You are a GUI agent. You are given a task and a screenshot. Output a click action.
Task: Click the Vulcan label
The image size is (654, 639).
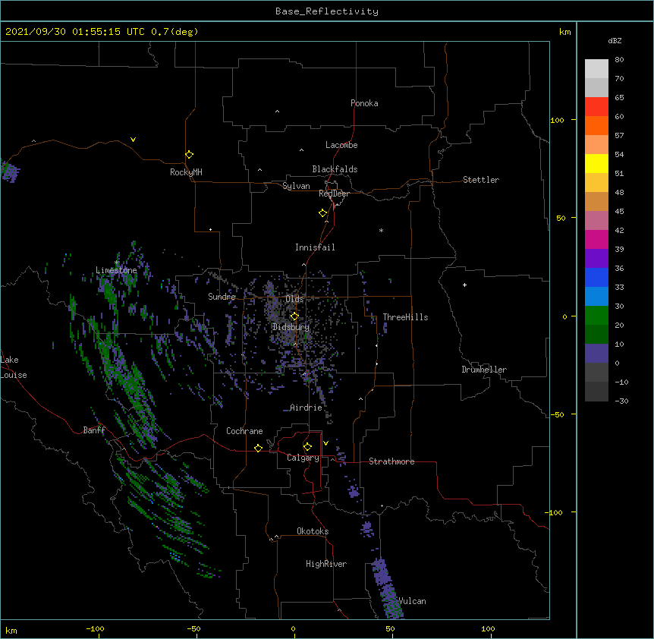click(412, 601)
